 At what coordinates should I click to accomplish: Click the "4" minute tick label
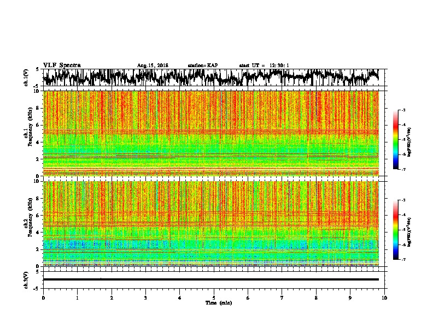click(180, 298)
